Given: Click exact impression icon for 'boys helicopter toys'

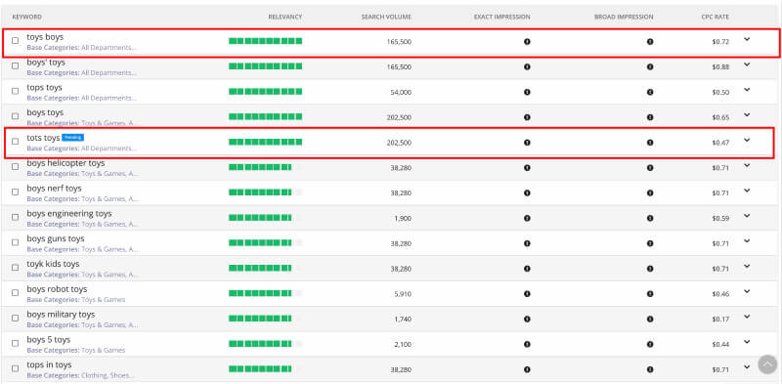Looking at the screenshot, I should pos(527,167).
